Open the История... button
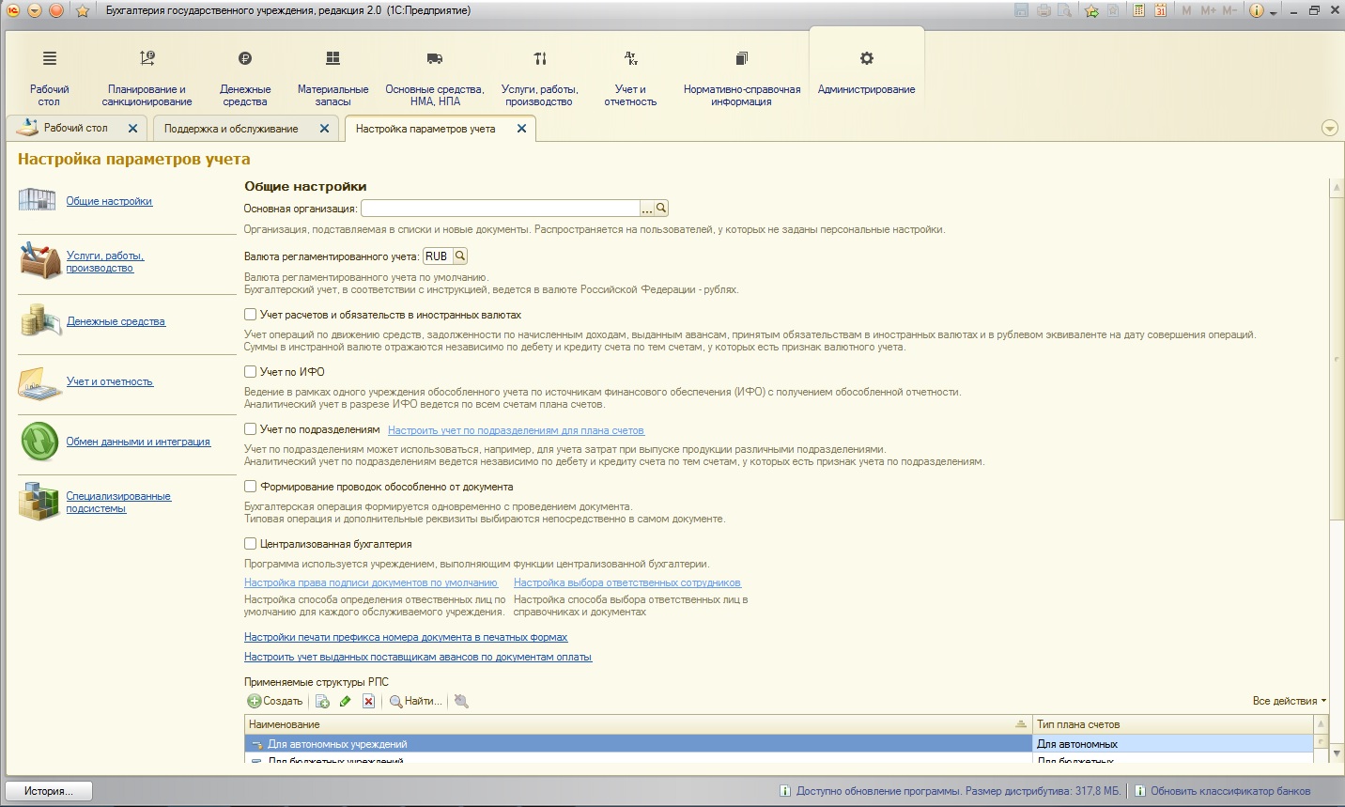Viewport: 1345px width, 807px height. pos(51,791)
